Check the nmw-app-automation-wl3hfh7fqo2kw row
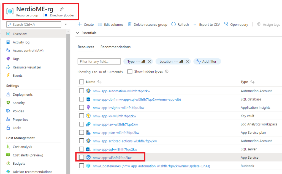This screenshot has width=282, height=174. pos(82,91)
